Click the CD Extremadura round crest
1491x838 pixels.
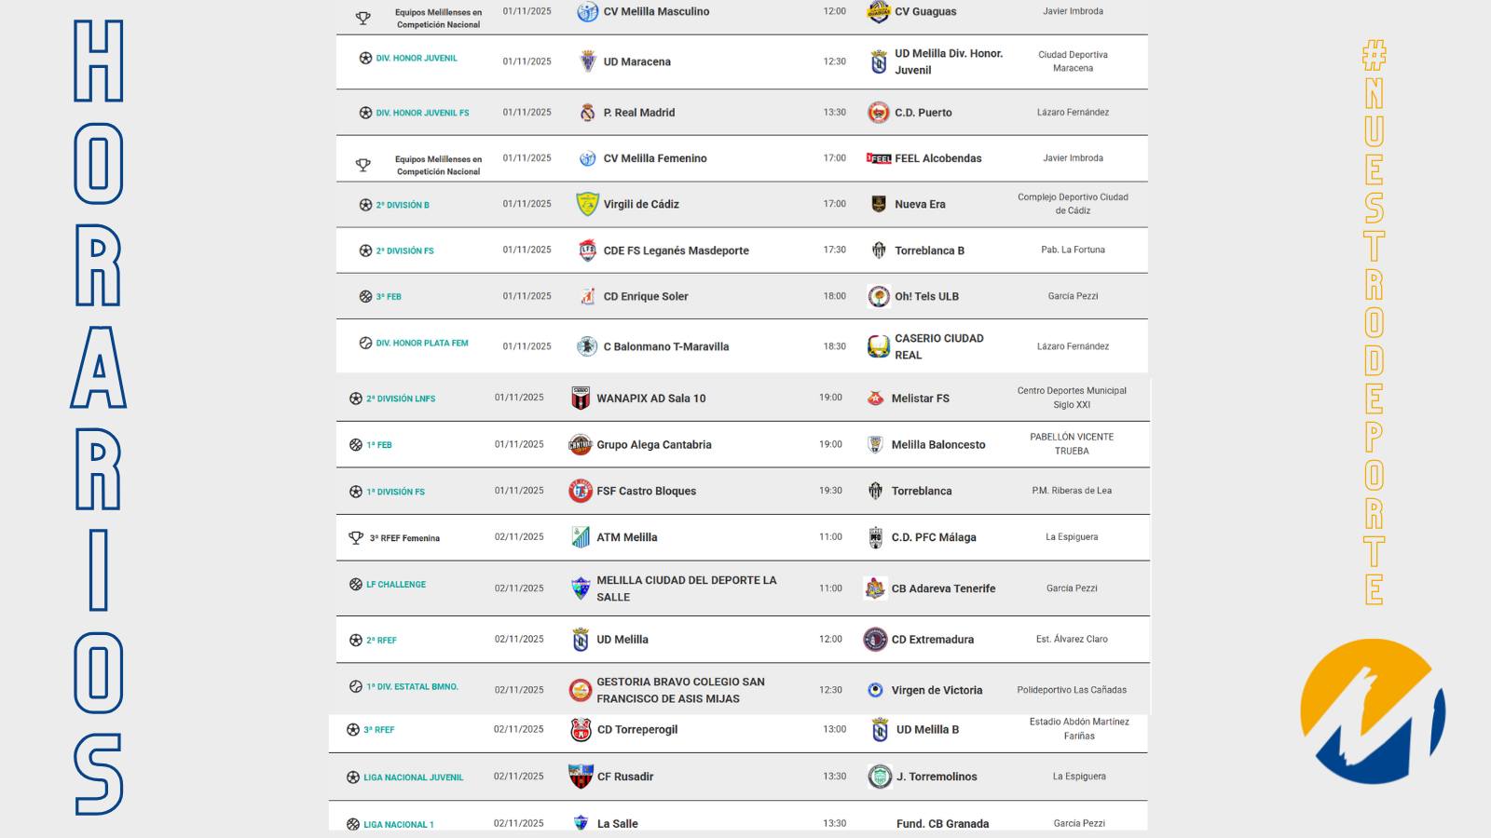pos(875,640)
